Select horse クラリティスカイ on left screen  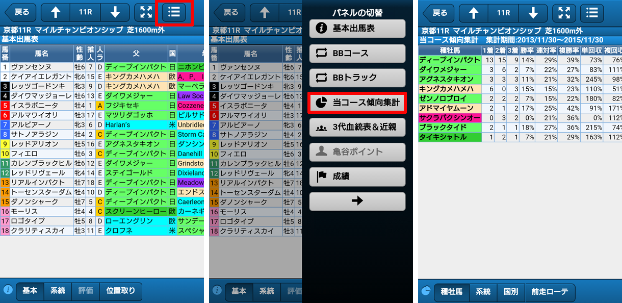tap(42, 231)
